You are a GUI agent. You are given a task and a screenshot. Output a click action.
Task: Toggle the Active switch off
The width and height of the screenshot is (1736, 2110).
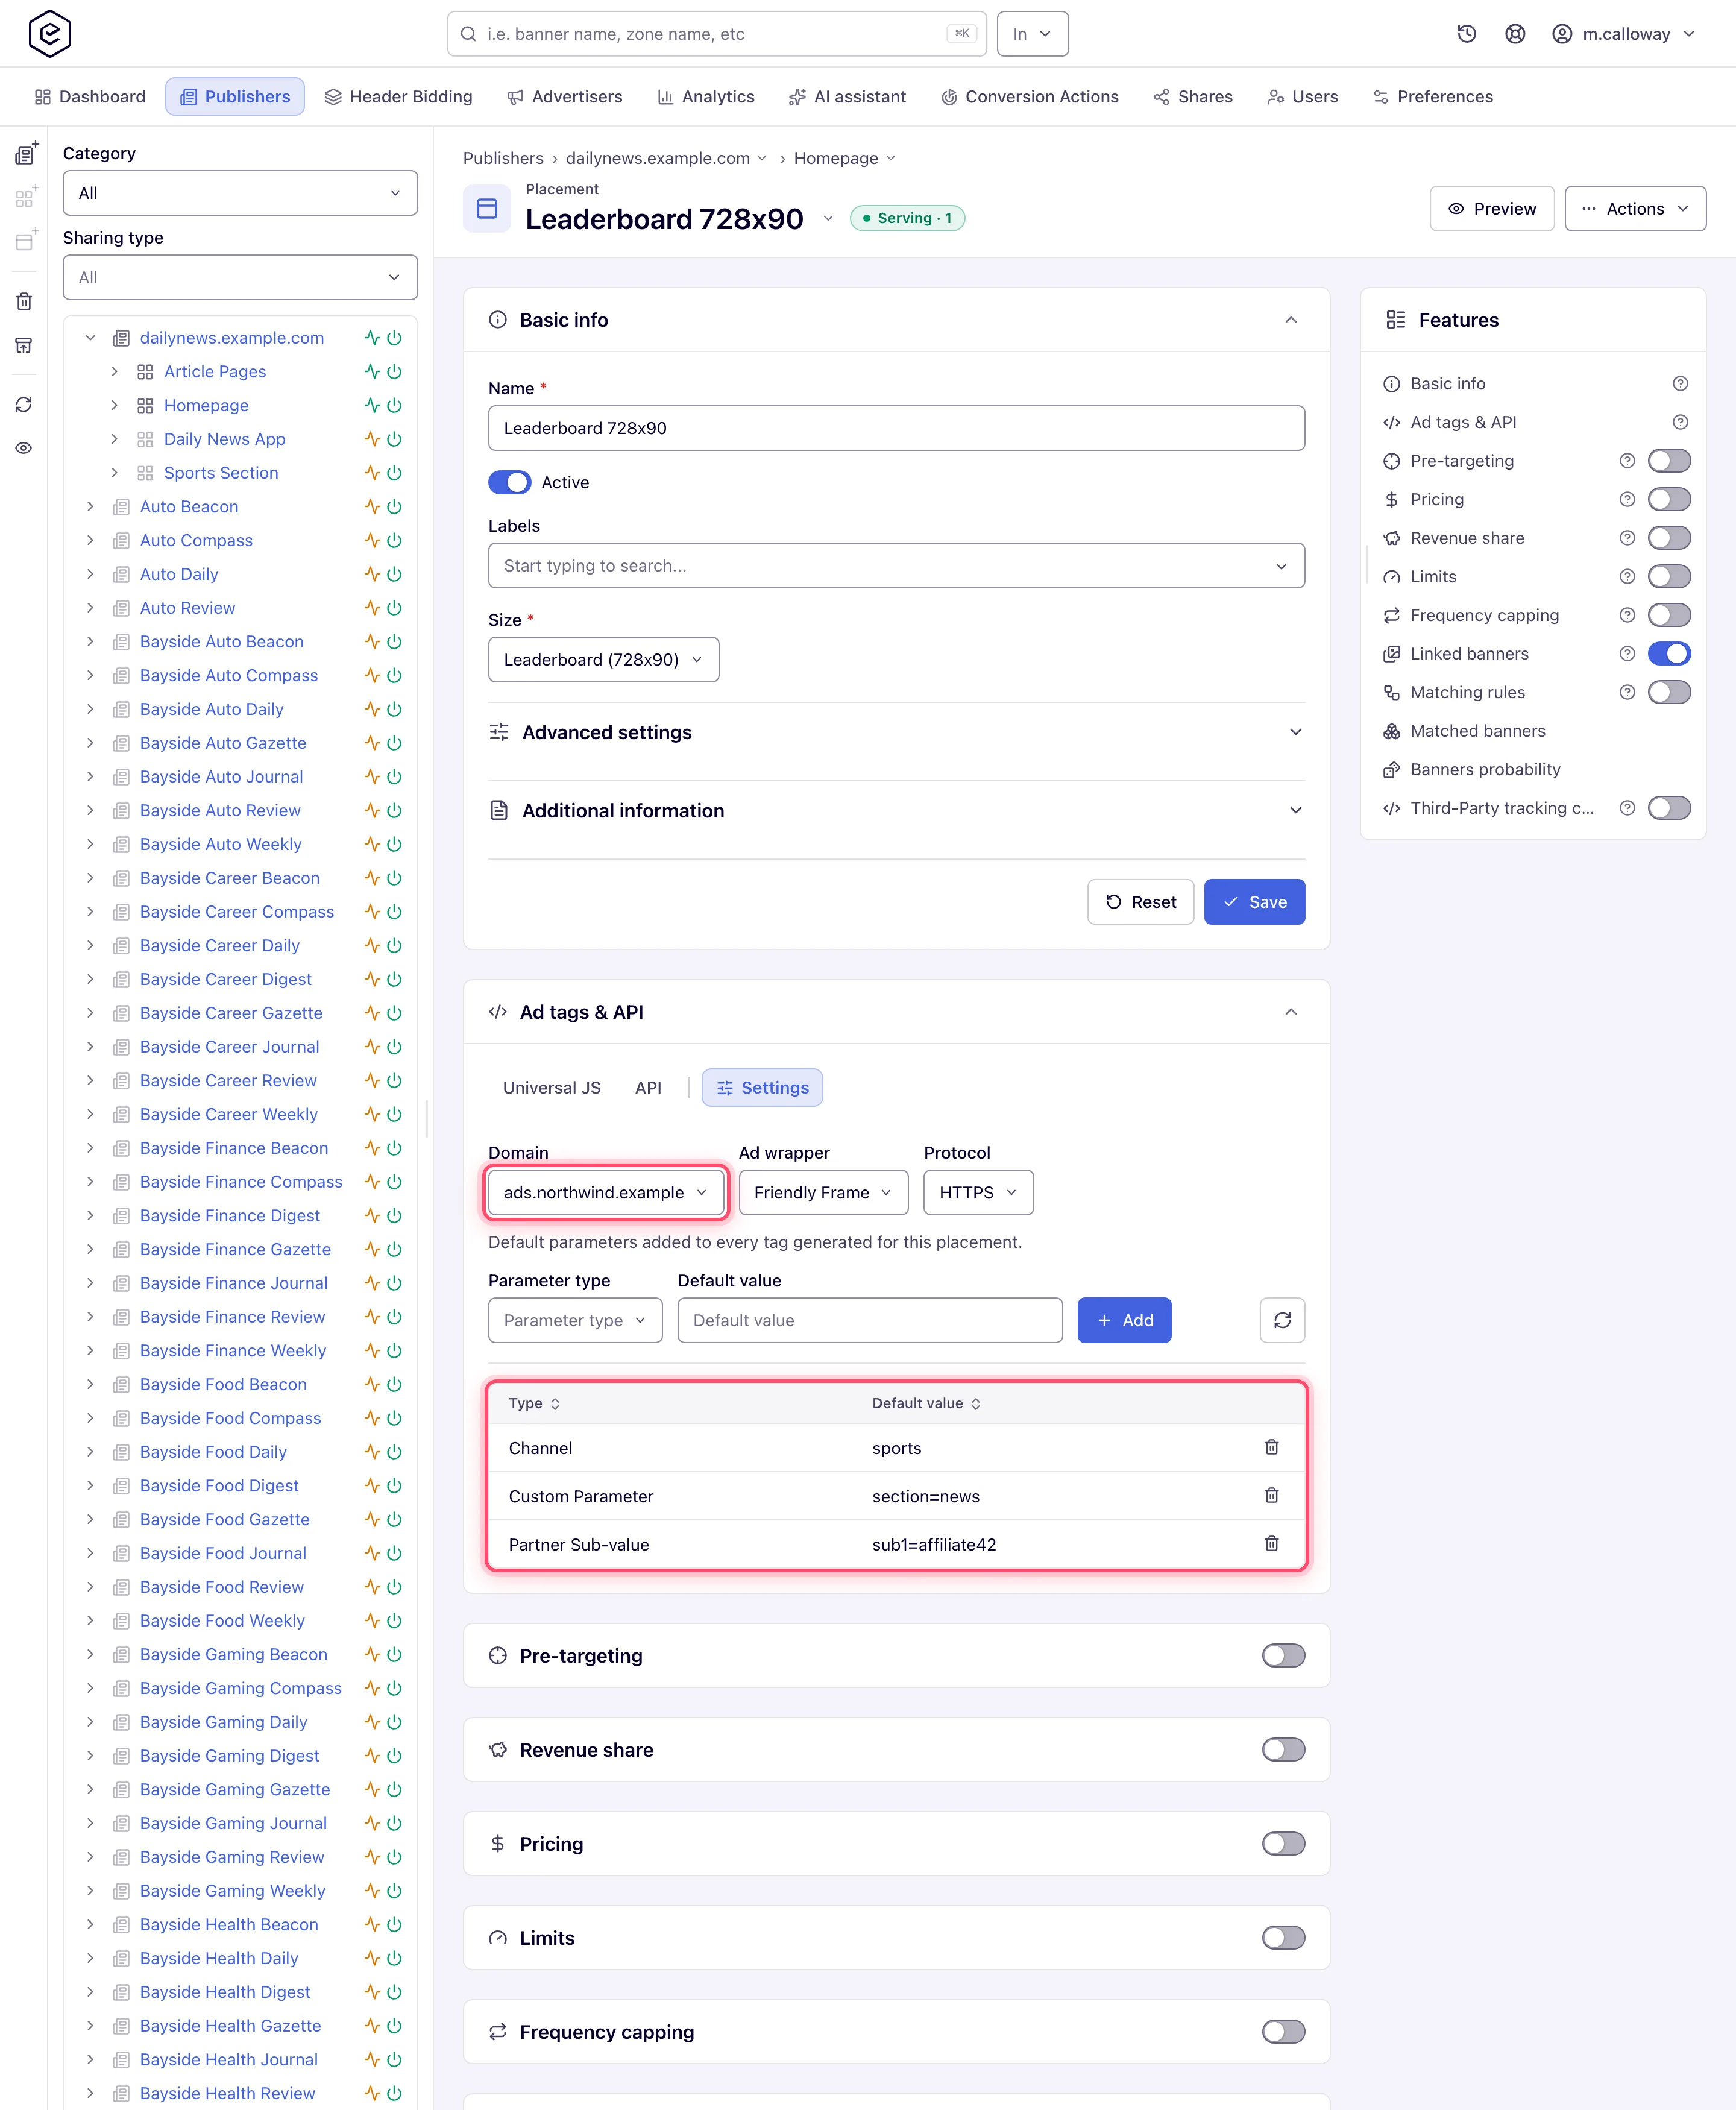tap(509, 482)
